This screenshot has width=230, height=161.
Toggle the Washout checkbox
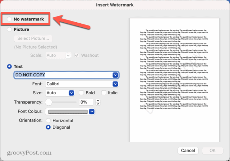(77, 56)
